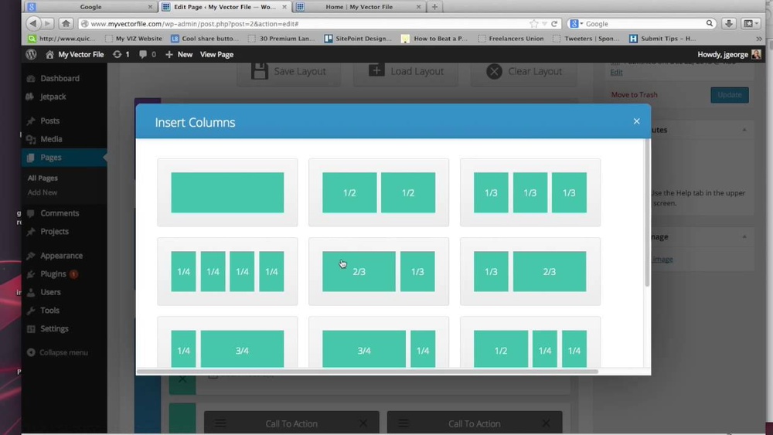This screenshot has height=435, width=773.
Task: Reload the page with refresh icon
Action: pyautogui.click(x=554, y=24)
